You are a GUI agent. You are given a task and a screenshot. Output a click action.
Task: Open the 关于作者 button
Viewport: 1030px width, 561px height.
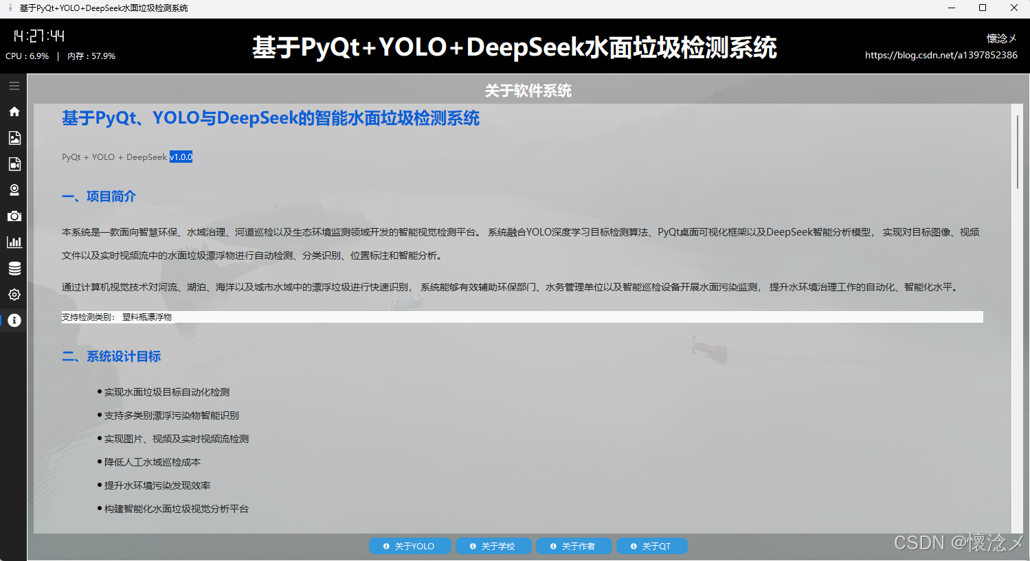(574, 546)
